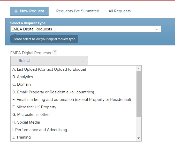The height and width of the screenshot is (145, 175).
Task: Select I. Performance and Advertising
Action: 73,130
